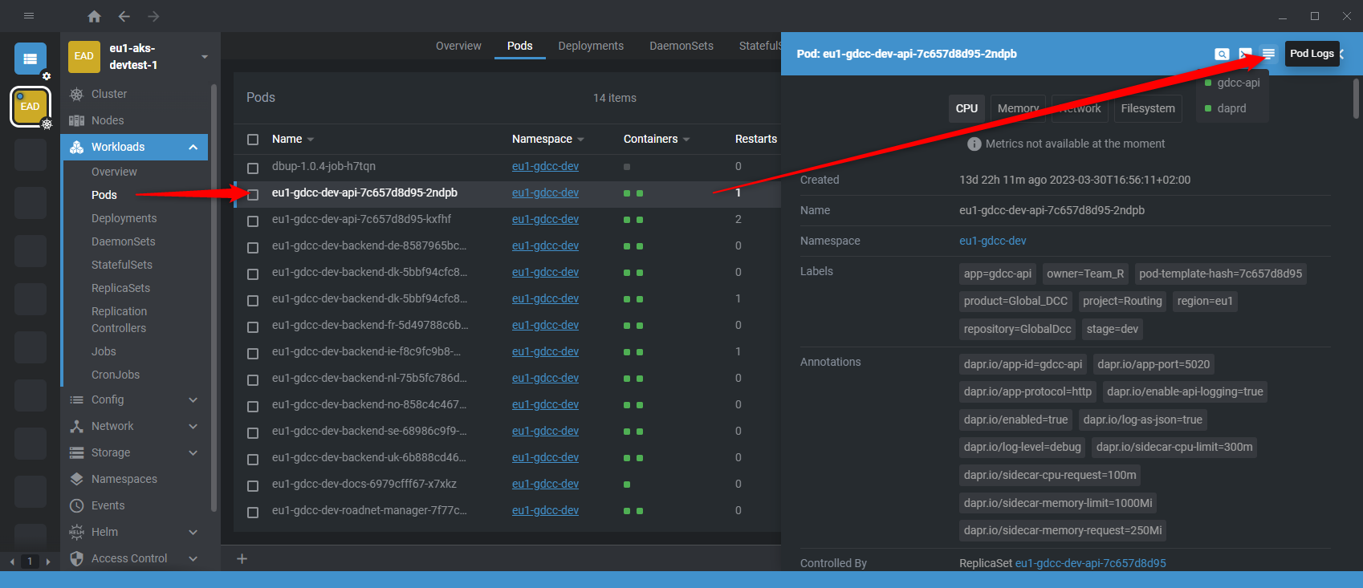Viewport: 1363px width, 588px height.
Task: Open the Cluster sidebar item
Action: (x=109, y=94)
